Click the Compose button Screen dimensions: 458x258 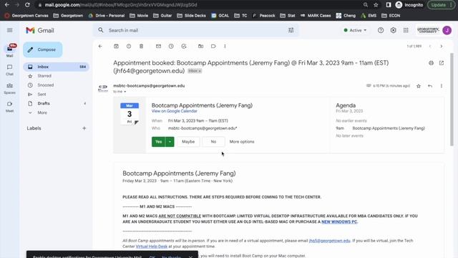click(x=43, y=49)
